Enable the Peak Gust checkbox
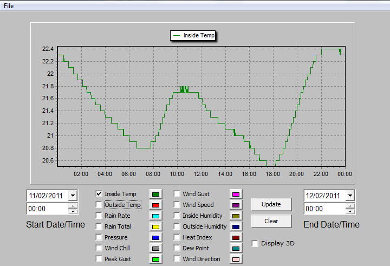The width and height of the screenshot is (390, 266). coord(99,259)
